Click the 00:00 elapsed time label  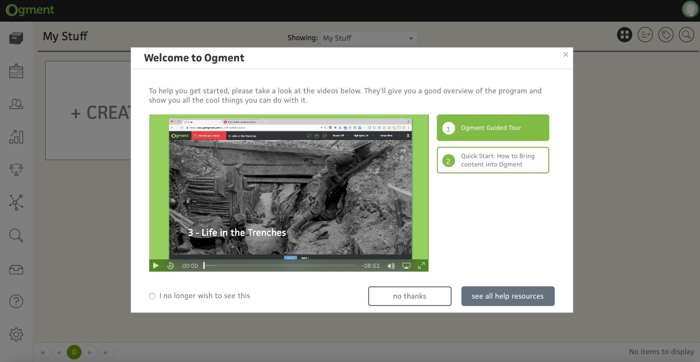[190, 266]
